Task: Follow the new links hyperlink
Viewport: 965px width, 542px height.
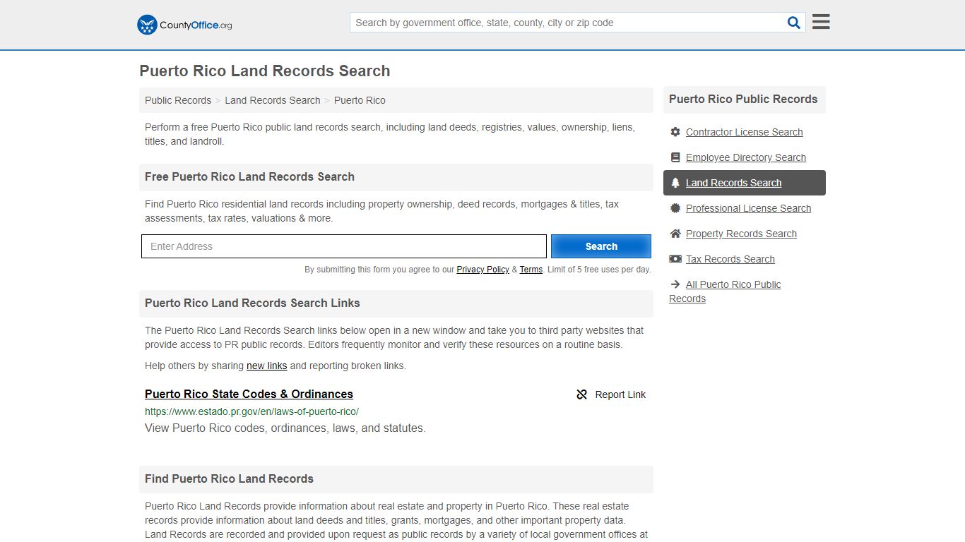Action: pos(266,366)
